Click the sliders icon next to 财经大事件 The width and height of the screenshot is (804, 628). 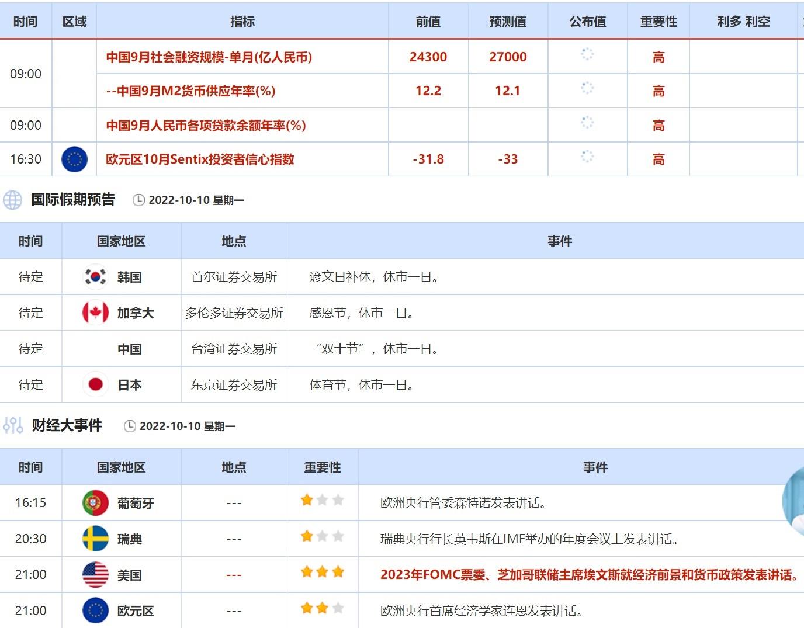[13, 425]
